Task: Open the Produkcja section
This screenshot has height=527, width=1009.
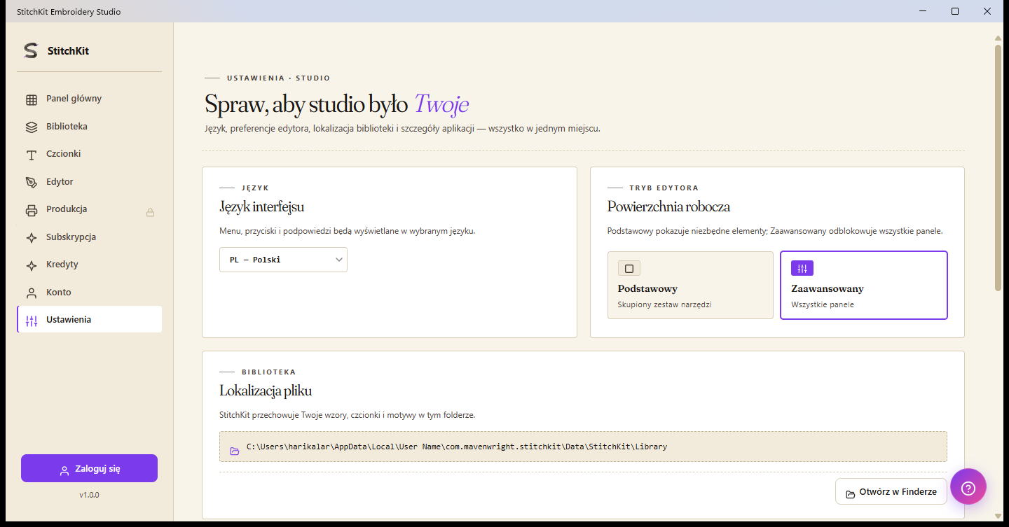Action: coord(90,209)
